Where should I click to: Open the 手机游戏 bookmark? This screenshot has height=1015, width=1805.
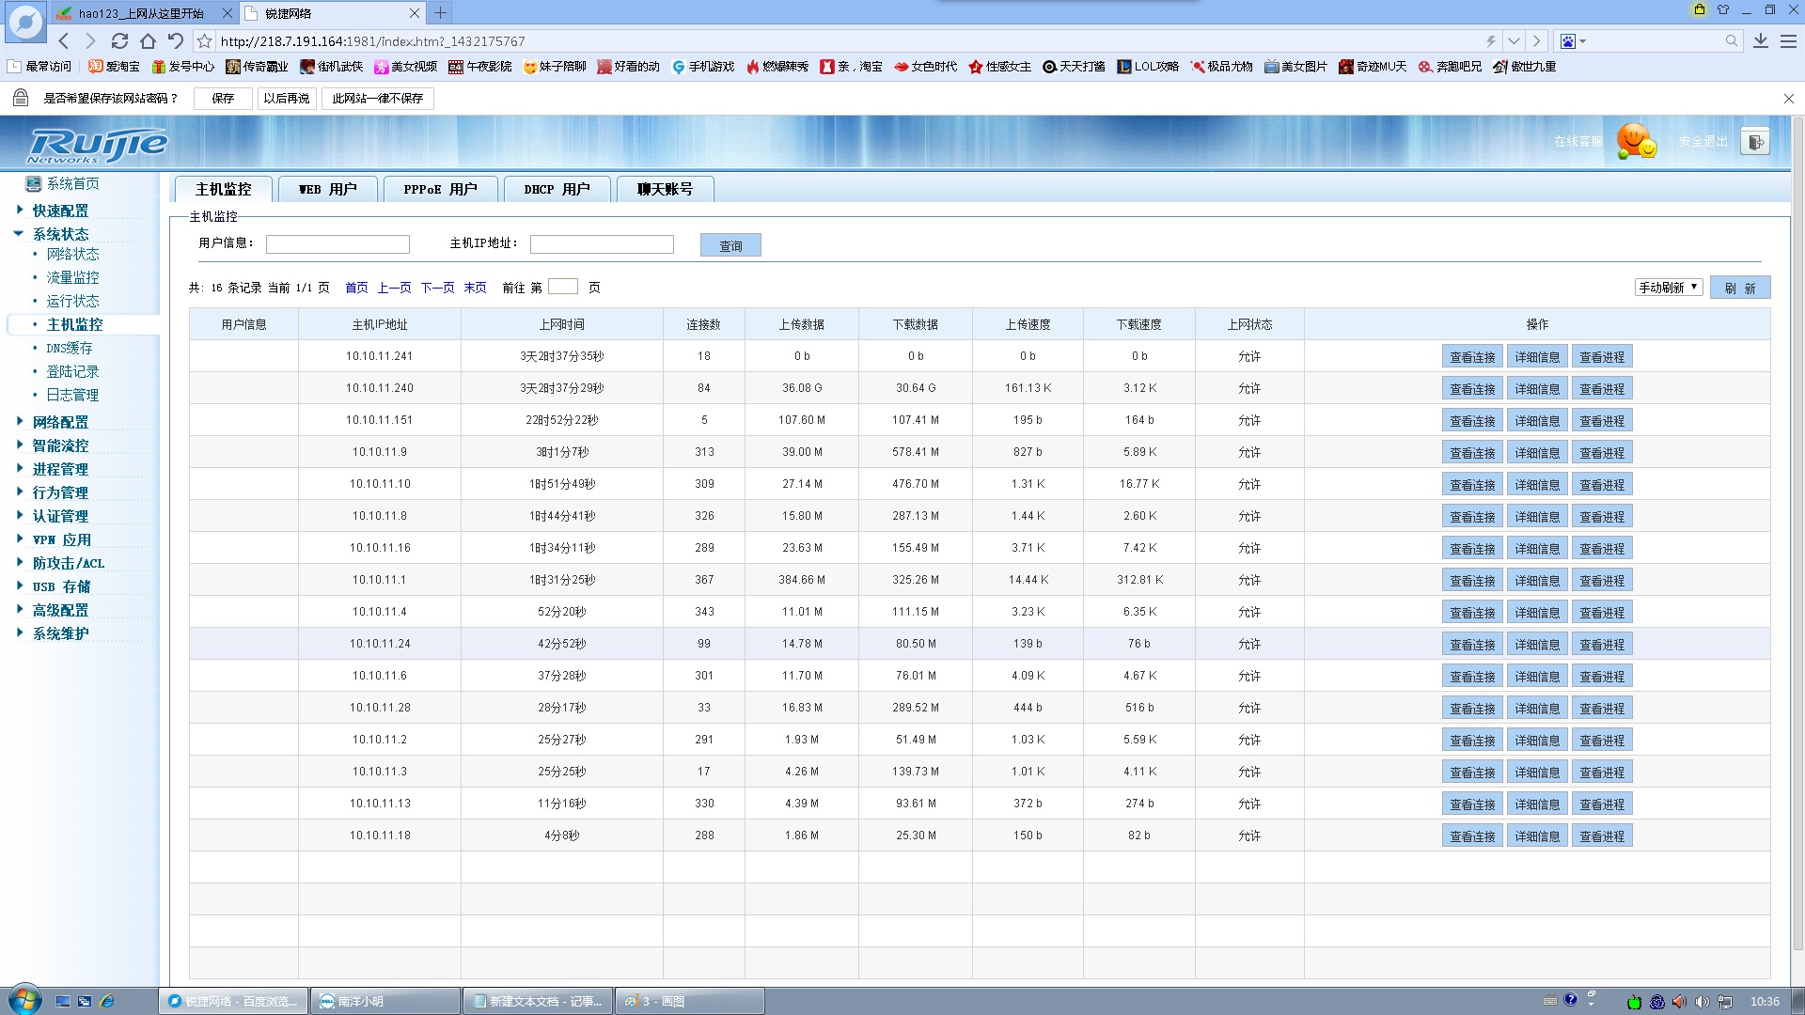(703, 67)
